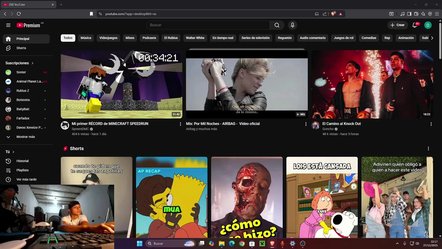The height and width of the screenshot is (249, 442).
Task: Select the Walter White chip
Action: pos(195,38)
